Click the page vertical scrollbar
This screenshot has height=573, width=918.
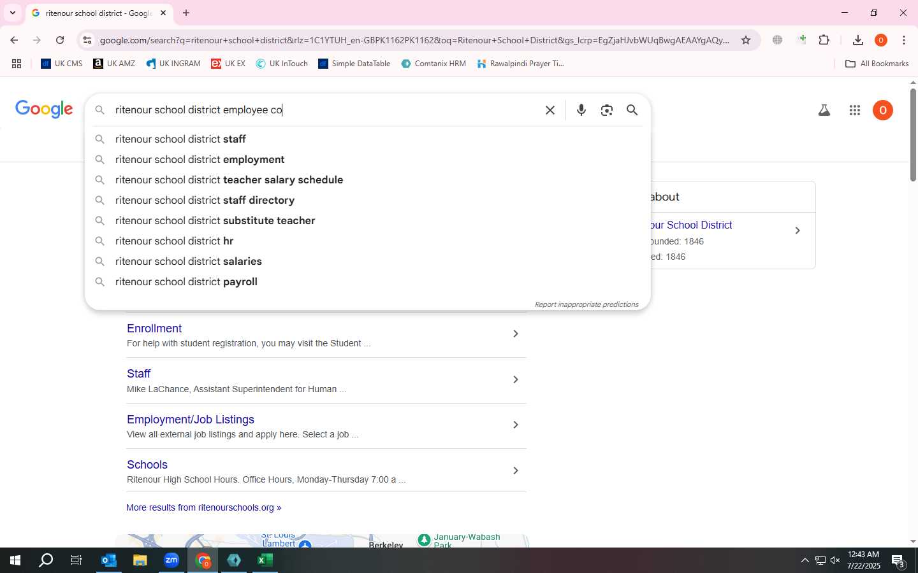[913, 135]
